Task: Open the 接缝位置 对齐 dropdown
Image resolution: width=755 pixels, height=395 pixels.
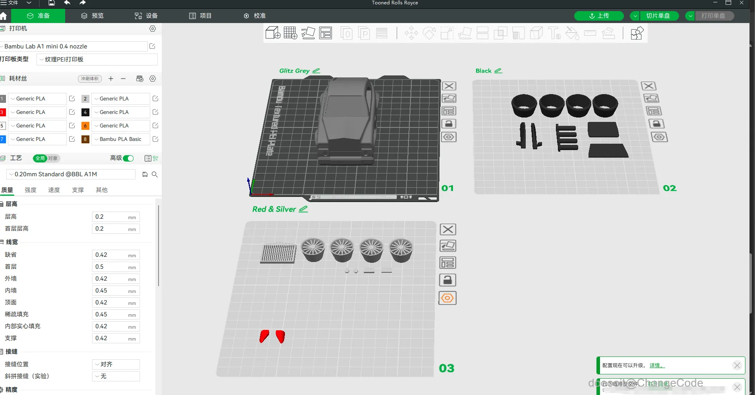Action: tap(116, 364)
